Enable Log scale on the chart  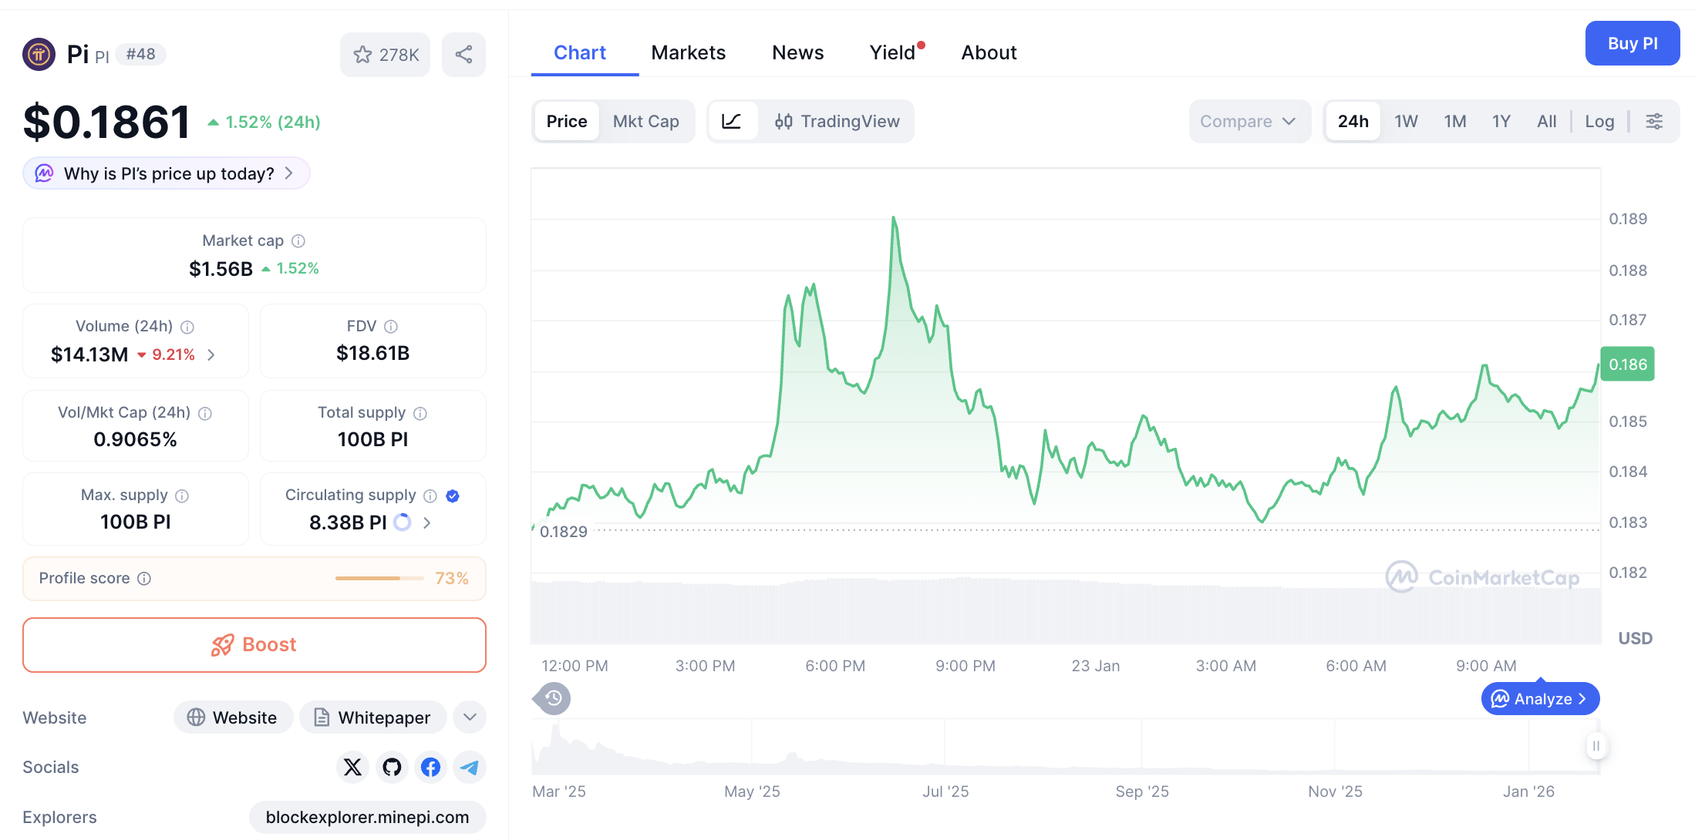pos(1599,121)
